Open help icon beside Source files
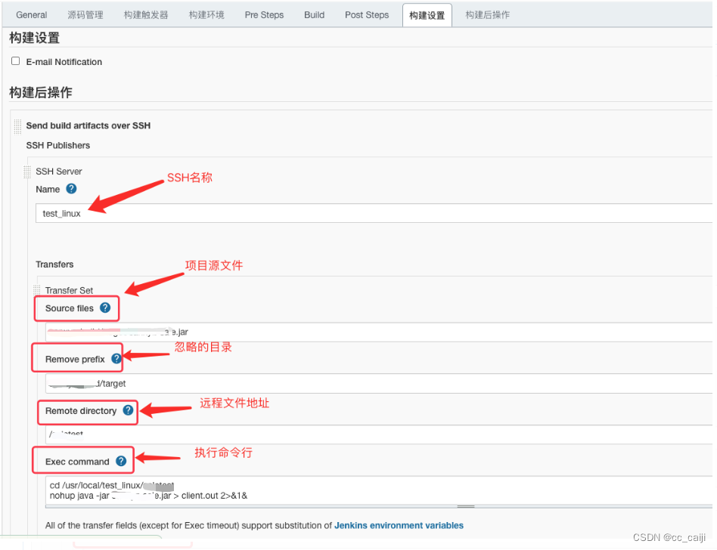717x550 pixels. click(105, 308)
